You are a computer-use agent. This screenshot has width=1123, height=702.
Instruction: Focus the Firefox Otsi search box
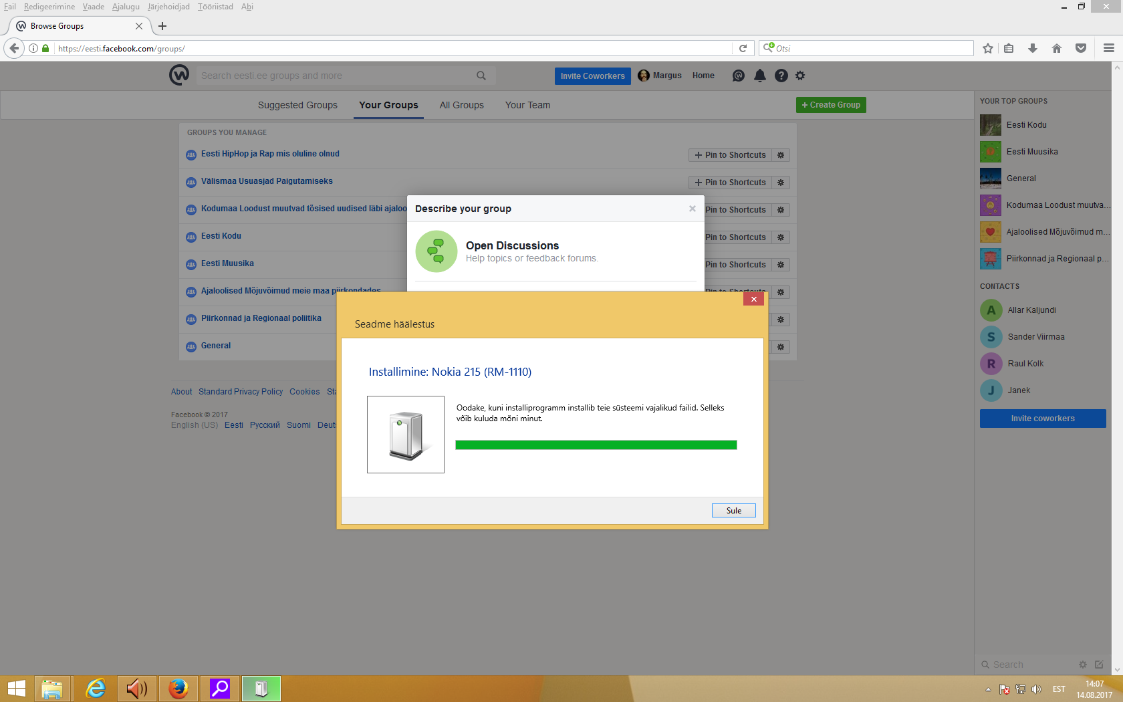click(x=866, y=48)
